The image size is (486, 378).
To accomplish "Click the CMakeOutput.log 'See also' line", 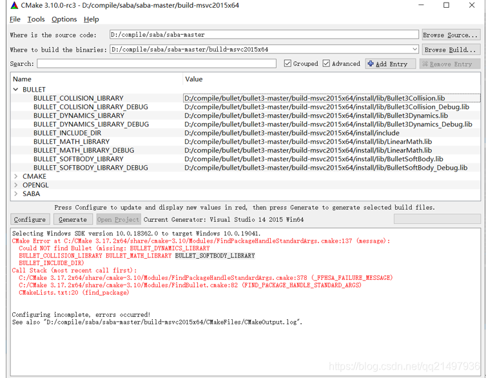I will [x=157, y=322].
